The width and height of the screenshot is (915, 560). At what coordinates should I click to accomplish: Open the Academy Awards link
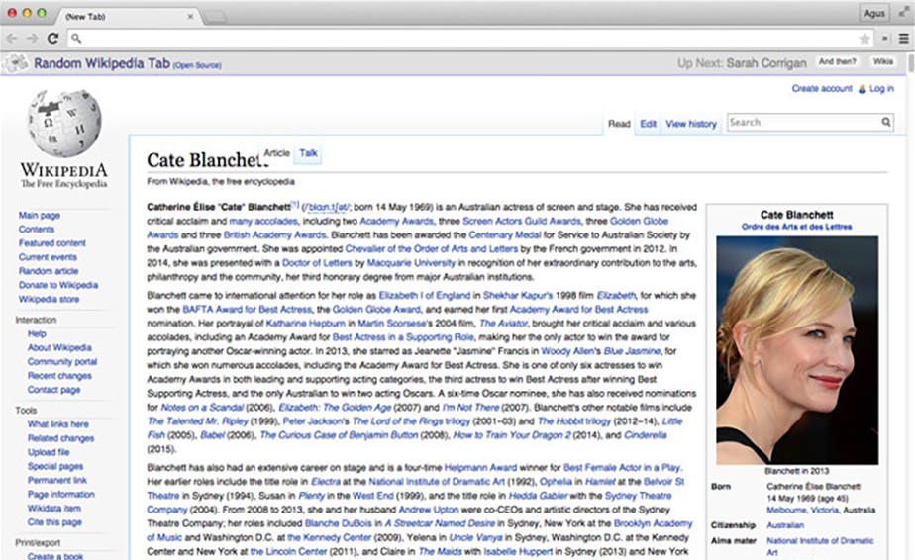click(x=396, y=221)
